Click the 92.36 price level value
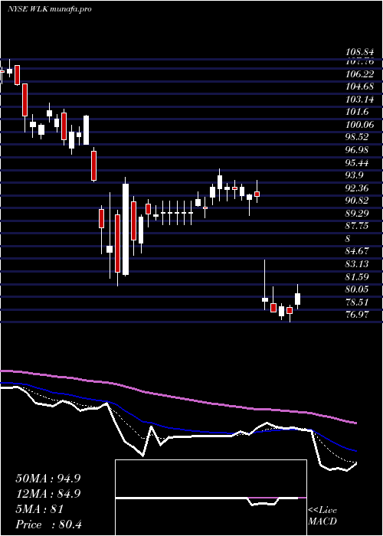 [357, 188]
